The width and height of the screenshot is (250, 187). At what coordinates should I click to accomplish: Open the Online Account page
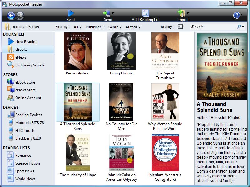pyautogui.click(x=28, y=98)
